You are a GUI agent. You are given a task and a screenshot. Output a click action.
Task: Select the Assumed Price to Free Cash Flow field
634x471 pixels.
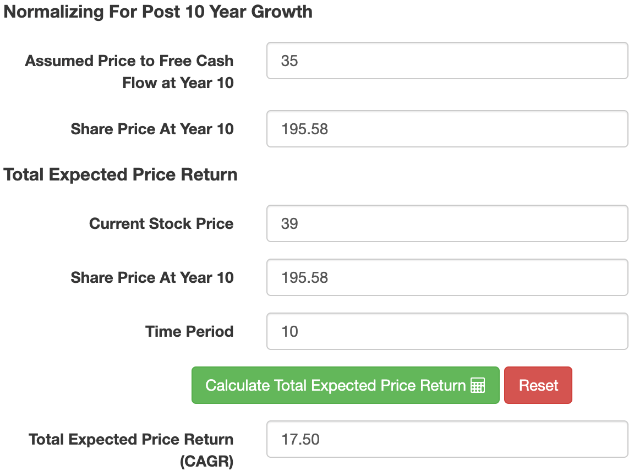click(x=447, y=61)
